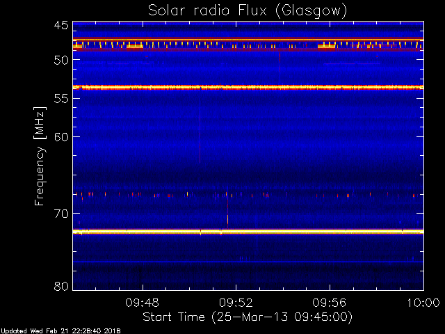Click the 10:00 time tick label
The width and height of the screenshot is (445, 334).
coord(423,303)
